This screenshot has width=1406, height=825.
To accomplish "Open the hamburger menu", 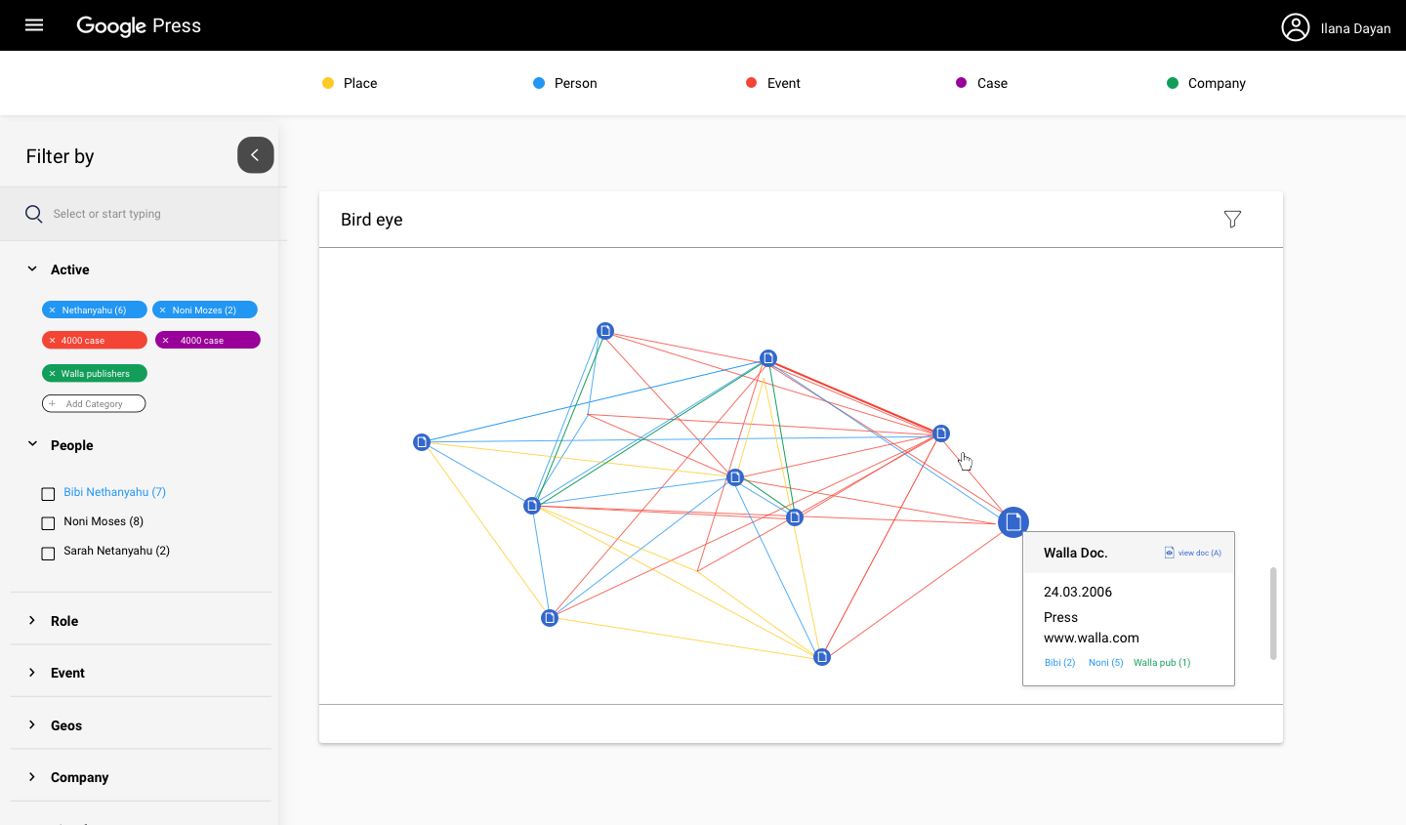I will pos(34,25).
